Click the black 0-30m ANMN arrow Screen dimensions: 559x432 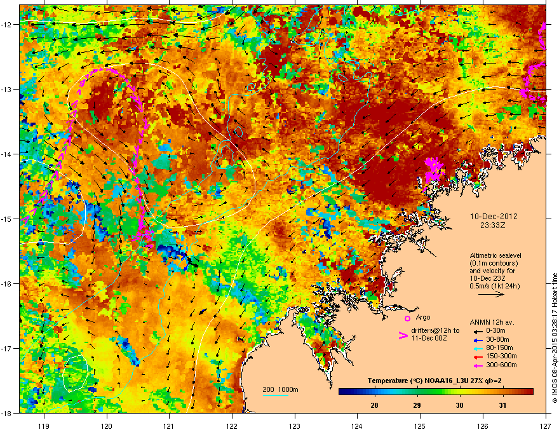click(x=477, y=331)
